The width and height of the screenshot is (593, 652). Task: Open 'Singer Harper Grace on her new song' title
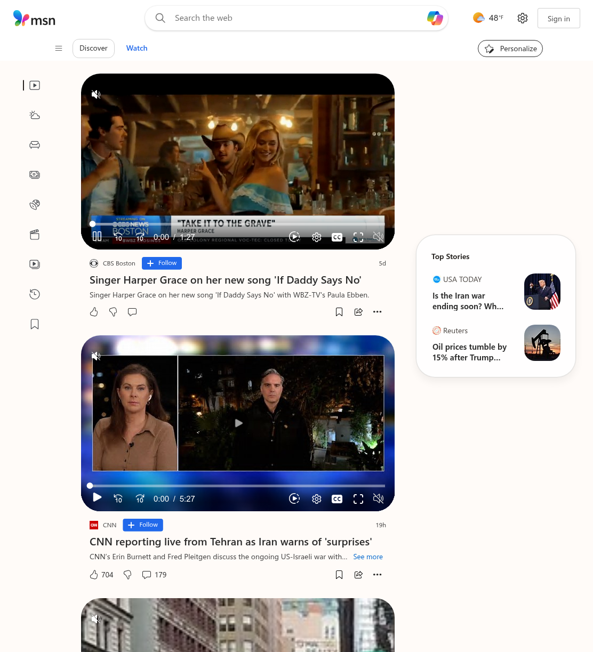click(x=226, y=280)
